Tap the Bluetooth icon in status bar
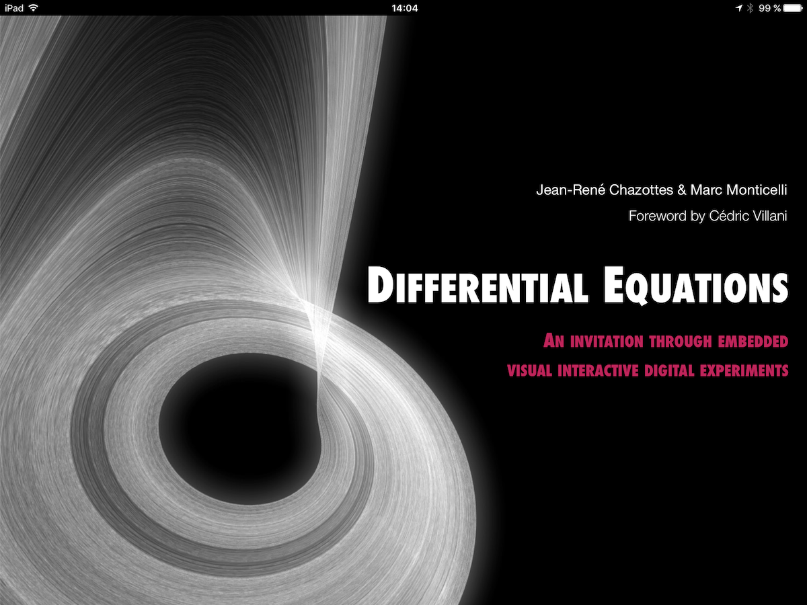Screen dimensions: 807x605 751,8
